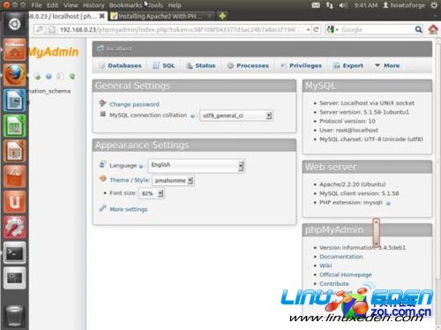Click the browser Home icon

click(x=433, y=29)
